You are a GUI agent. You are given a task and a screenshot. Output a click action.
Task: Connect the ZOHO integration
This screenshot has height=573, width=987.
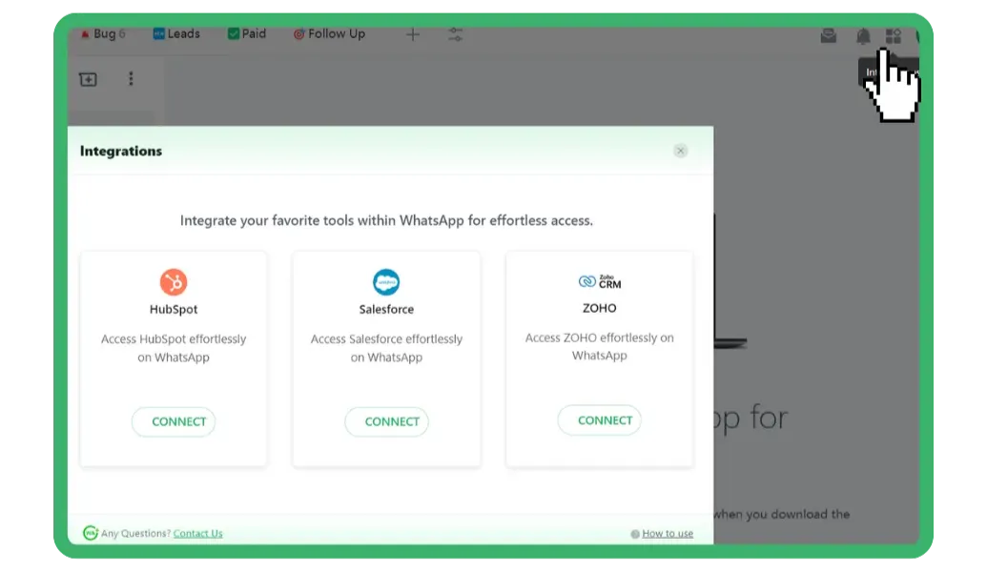[600, 420]
